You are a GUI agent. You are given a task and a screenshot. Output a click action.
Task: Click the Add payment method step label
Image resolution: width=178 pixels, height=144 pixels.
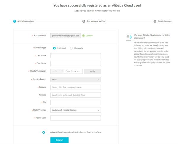(x=96, y=21)
